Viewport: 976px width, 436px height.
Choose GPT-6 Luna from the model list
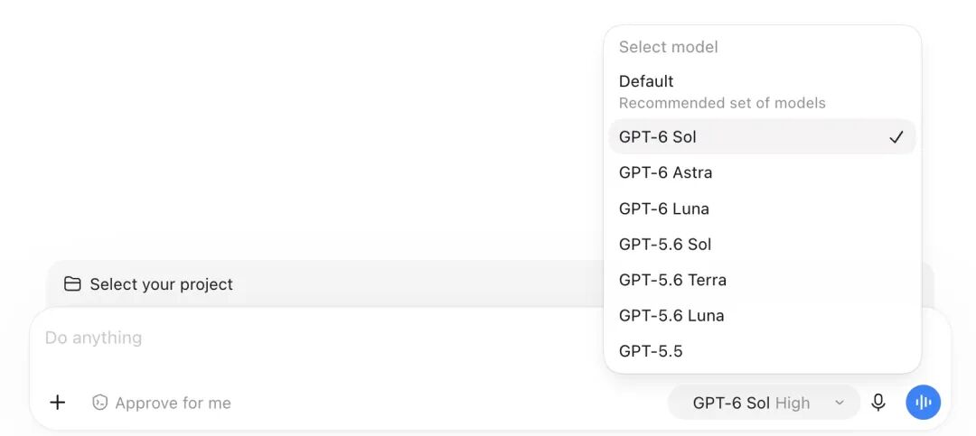coord(762,209)
